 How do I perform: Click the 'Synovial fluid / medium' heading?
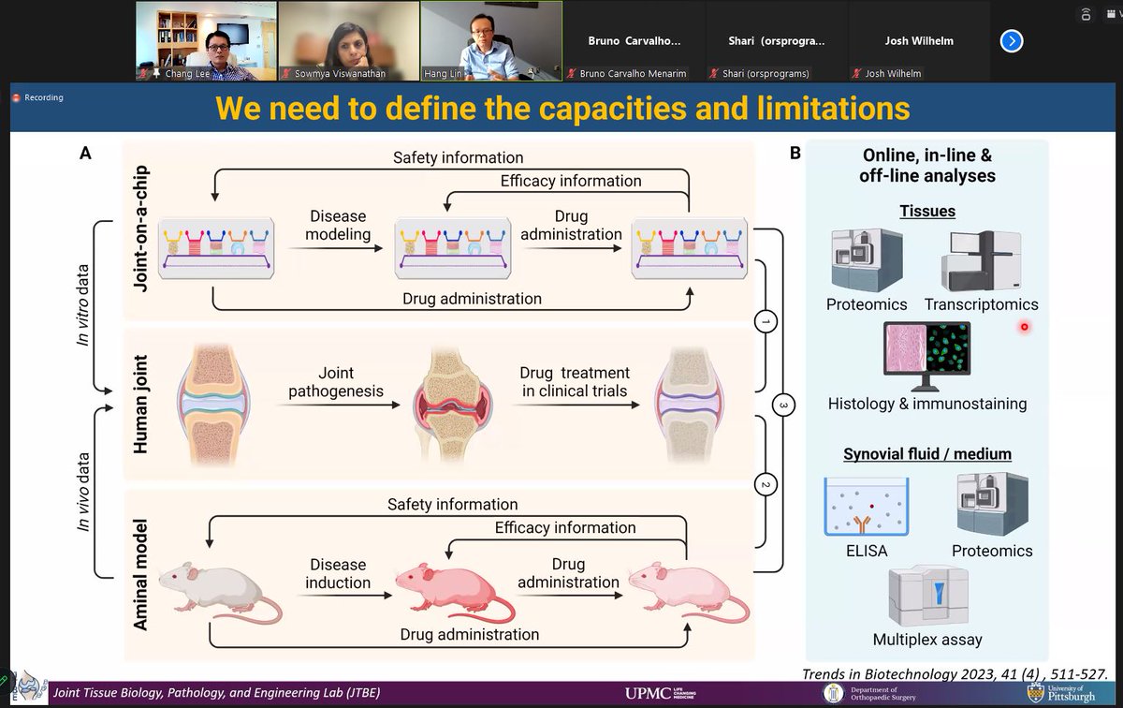click(x=926, y=454)
